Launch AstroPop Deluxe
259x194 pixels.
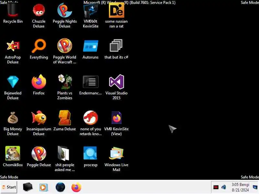pos(13,46)
